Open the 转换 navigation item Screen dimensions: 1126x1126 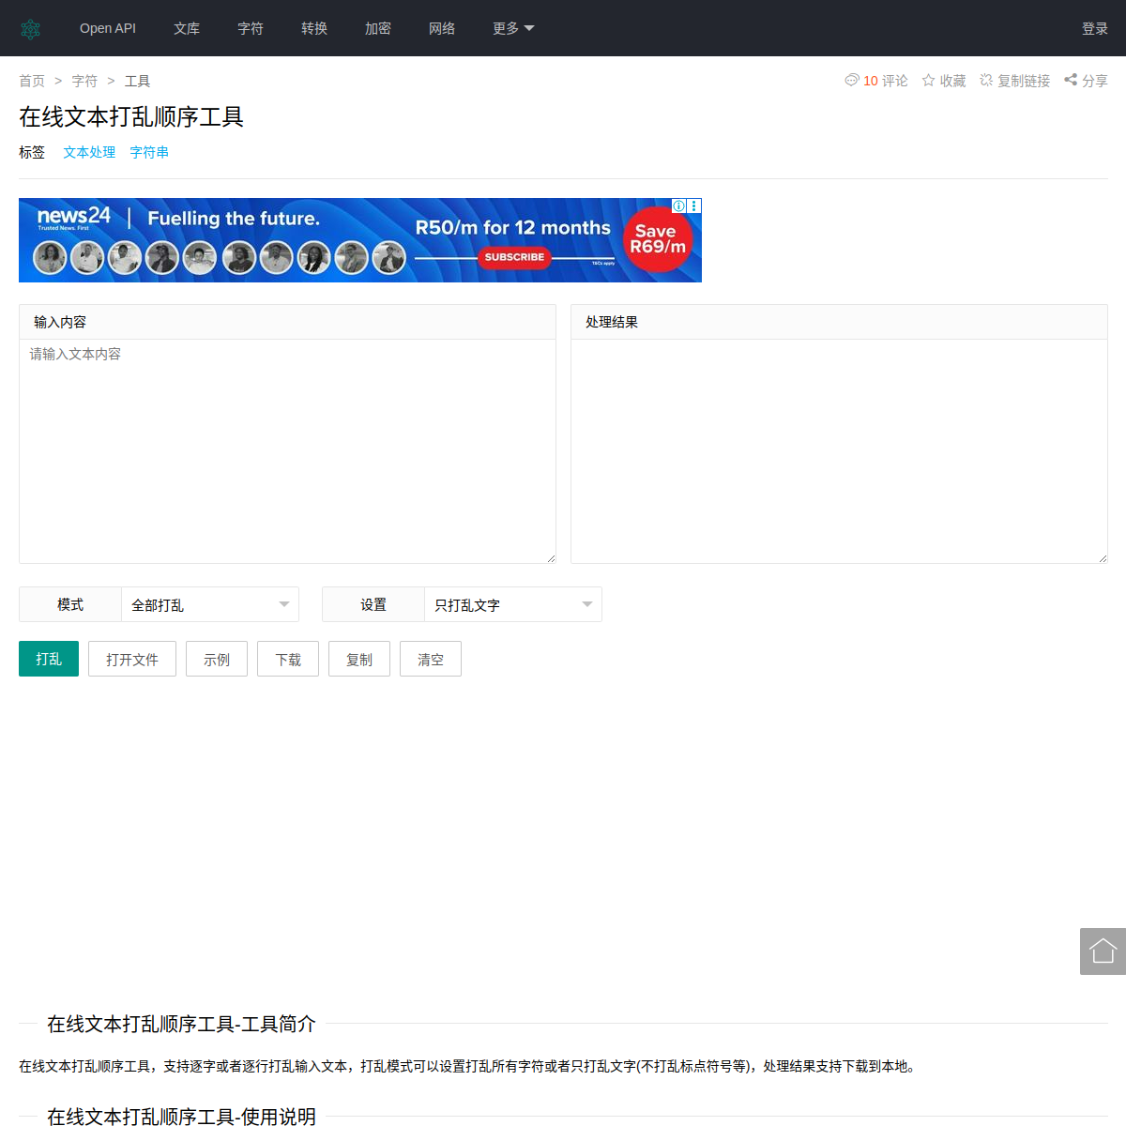[x=314, y=28]
